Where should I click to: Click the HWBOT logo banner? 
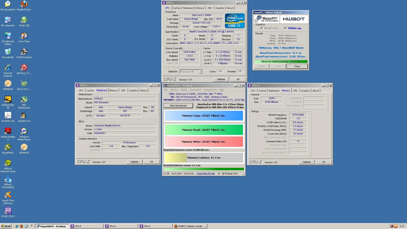pos(294,19)
